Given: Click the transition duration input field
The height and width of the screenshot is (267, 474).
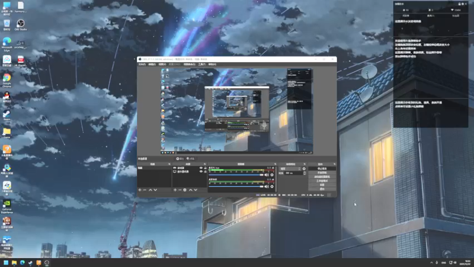Looking at the screenshot, I should [x=294, y=173].
